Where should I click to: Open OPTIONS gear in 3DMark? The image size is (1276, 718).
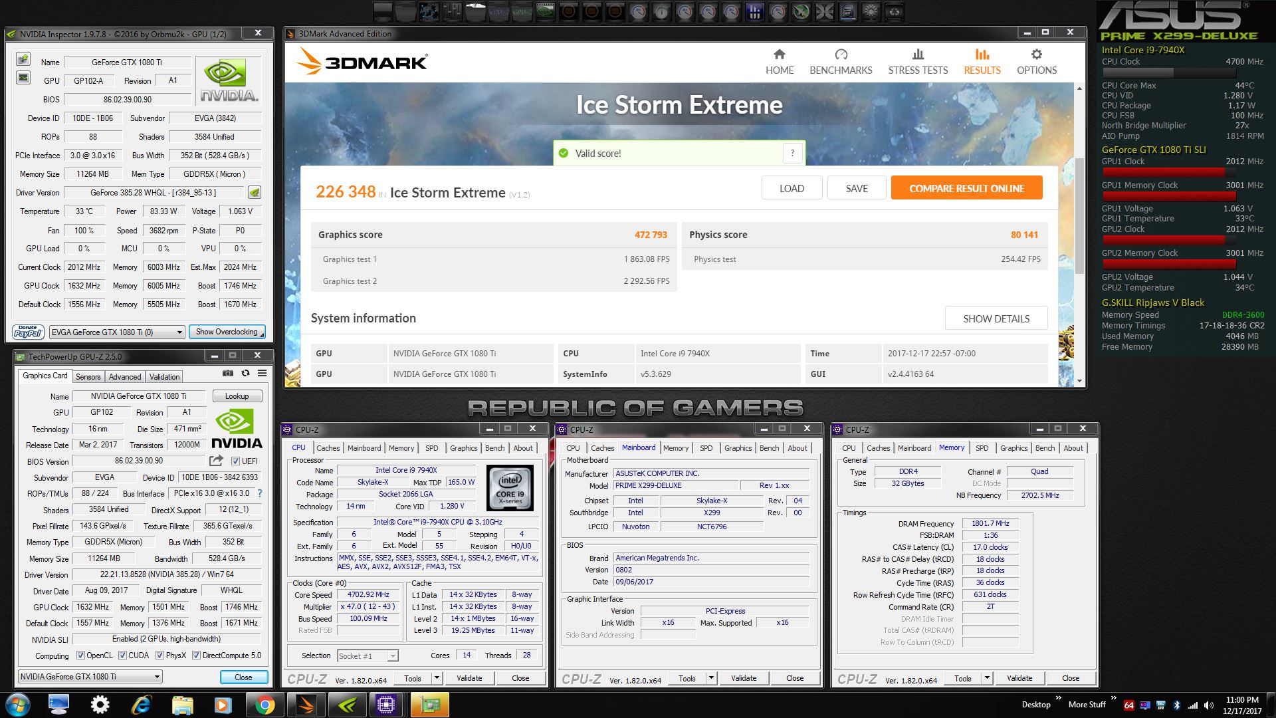(x=1037, y=62)
